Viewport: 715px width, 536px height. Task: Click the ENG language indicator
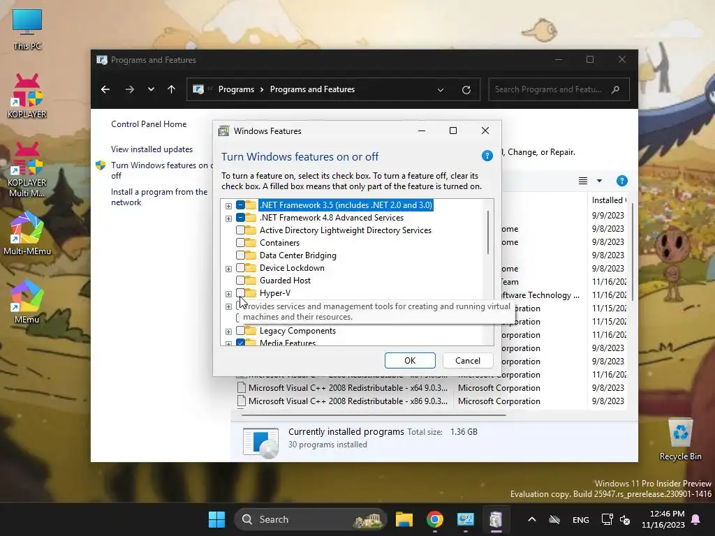[580, 519]
